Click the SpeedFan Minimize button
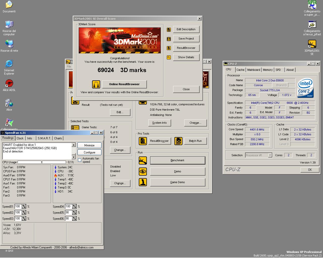The image size is (323, 258). (89, 145)
